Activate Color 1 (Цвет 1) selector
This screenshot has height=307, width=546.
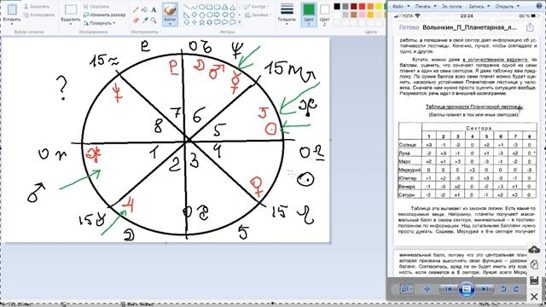tap(309, 14)
